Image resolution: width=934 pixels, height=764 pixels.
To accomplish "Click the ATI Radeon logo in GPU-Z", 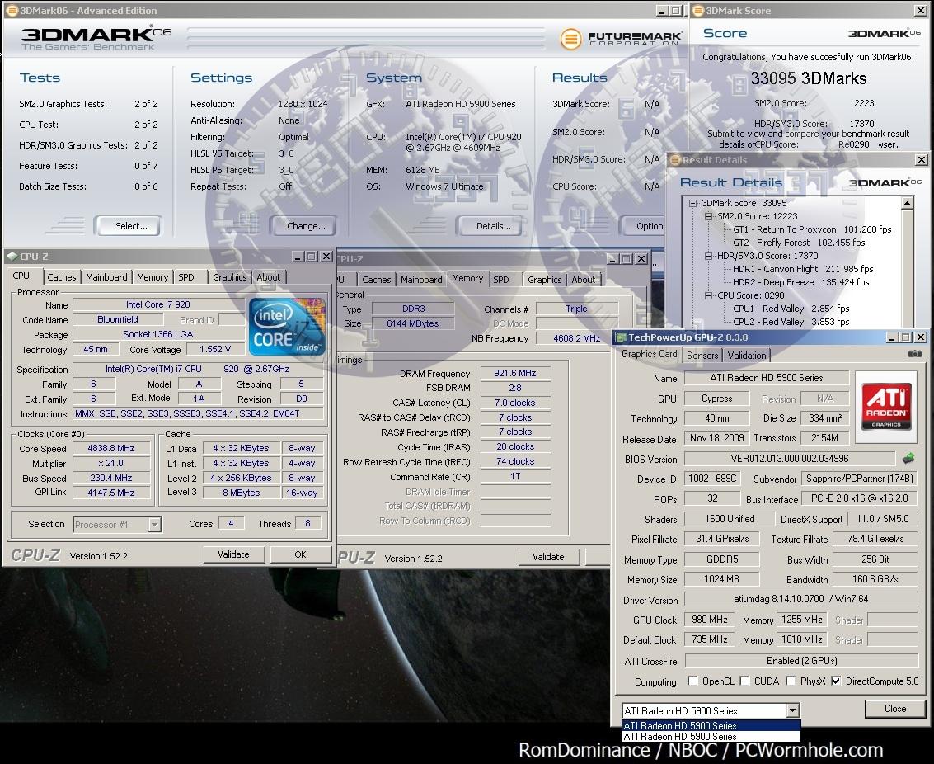I will click(x=886, y=407).
